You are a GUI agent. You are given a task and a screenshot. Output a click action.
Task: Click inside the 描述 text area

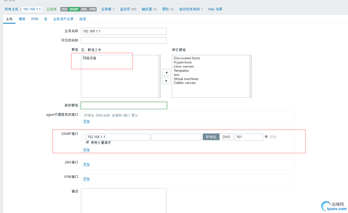coord(124,201)
